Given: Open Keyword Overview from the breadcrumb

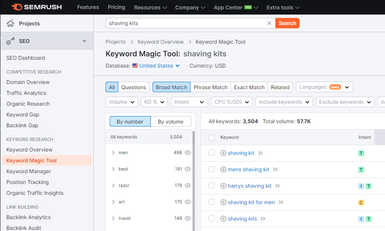Looking at the screenshot, I should pyautogui.click(x=160, y=42).
